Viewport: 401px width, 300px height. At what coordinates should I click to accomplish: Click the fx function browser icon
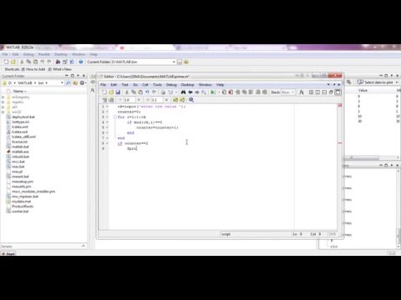[x=302, y=92]
